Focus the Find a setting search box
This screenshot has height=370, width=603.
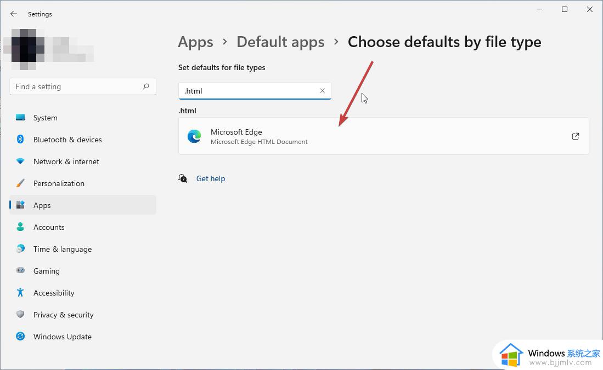point(83,86)
